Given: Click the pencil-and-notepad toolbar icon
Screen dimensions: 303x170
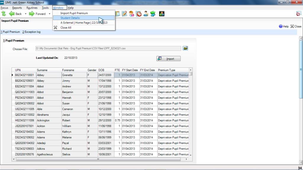Looking at the screenshot, I should pyautogui.click(x=125, y=14).
